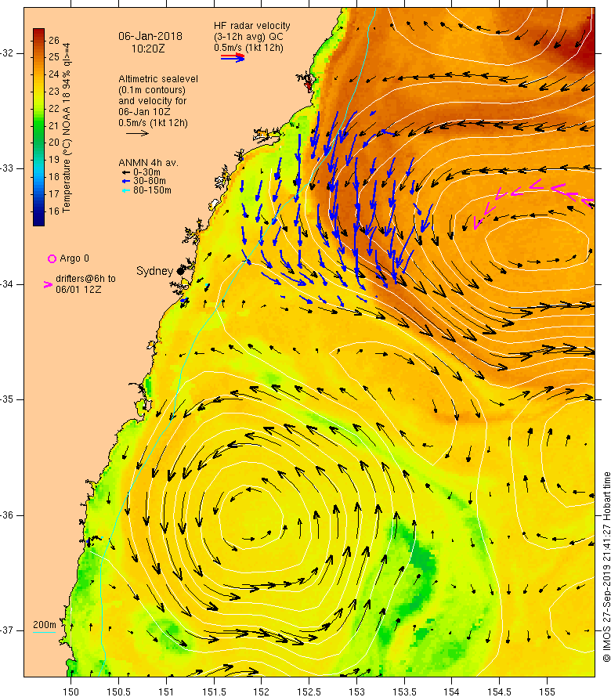Click the '06-Jan-2018' date text
The width and height of the screenshot is (611, 697).
click(150, 37)
